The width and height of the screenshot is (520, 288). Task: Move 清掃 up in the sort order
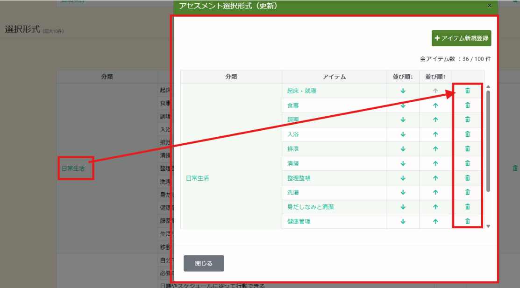point(435,163)
